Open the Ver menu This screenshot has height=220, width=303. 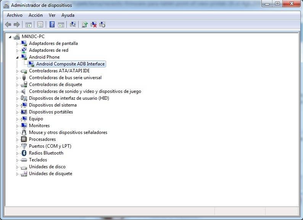click(52, 15)
